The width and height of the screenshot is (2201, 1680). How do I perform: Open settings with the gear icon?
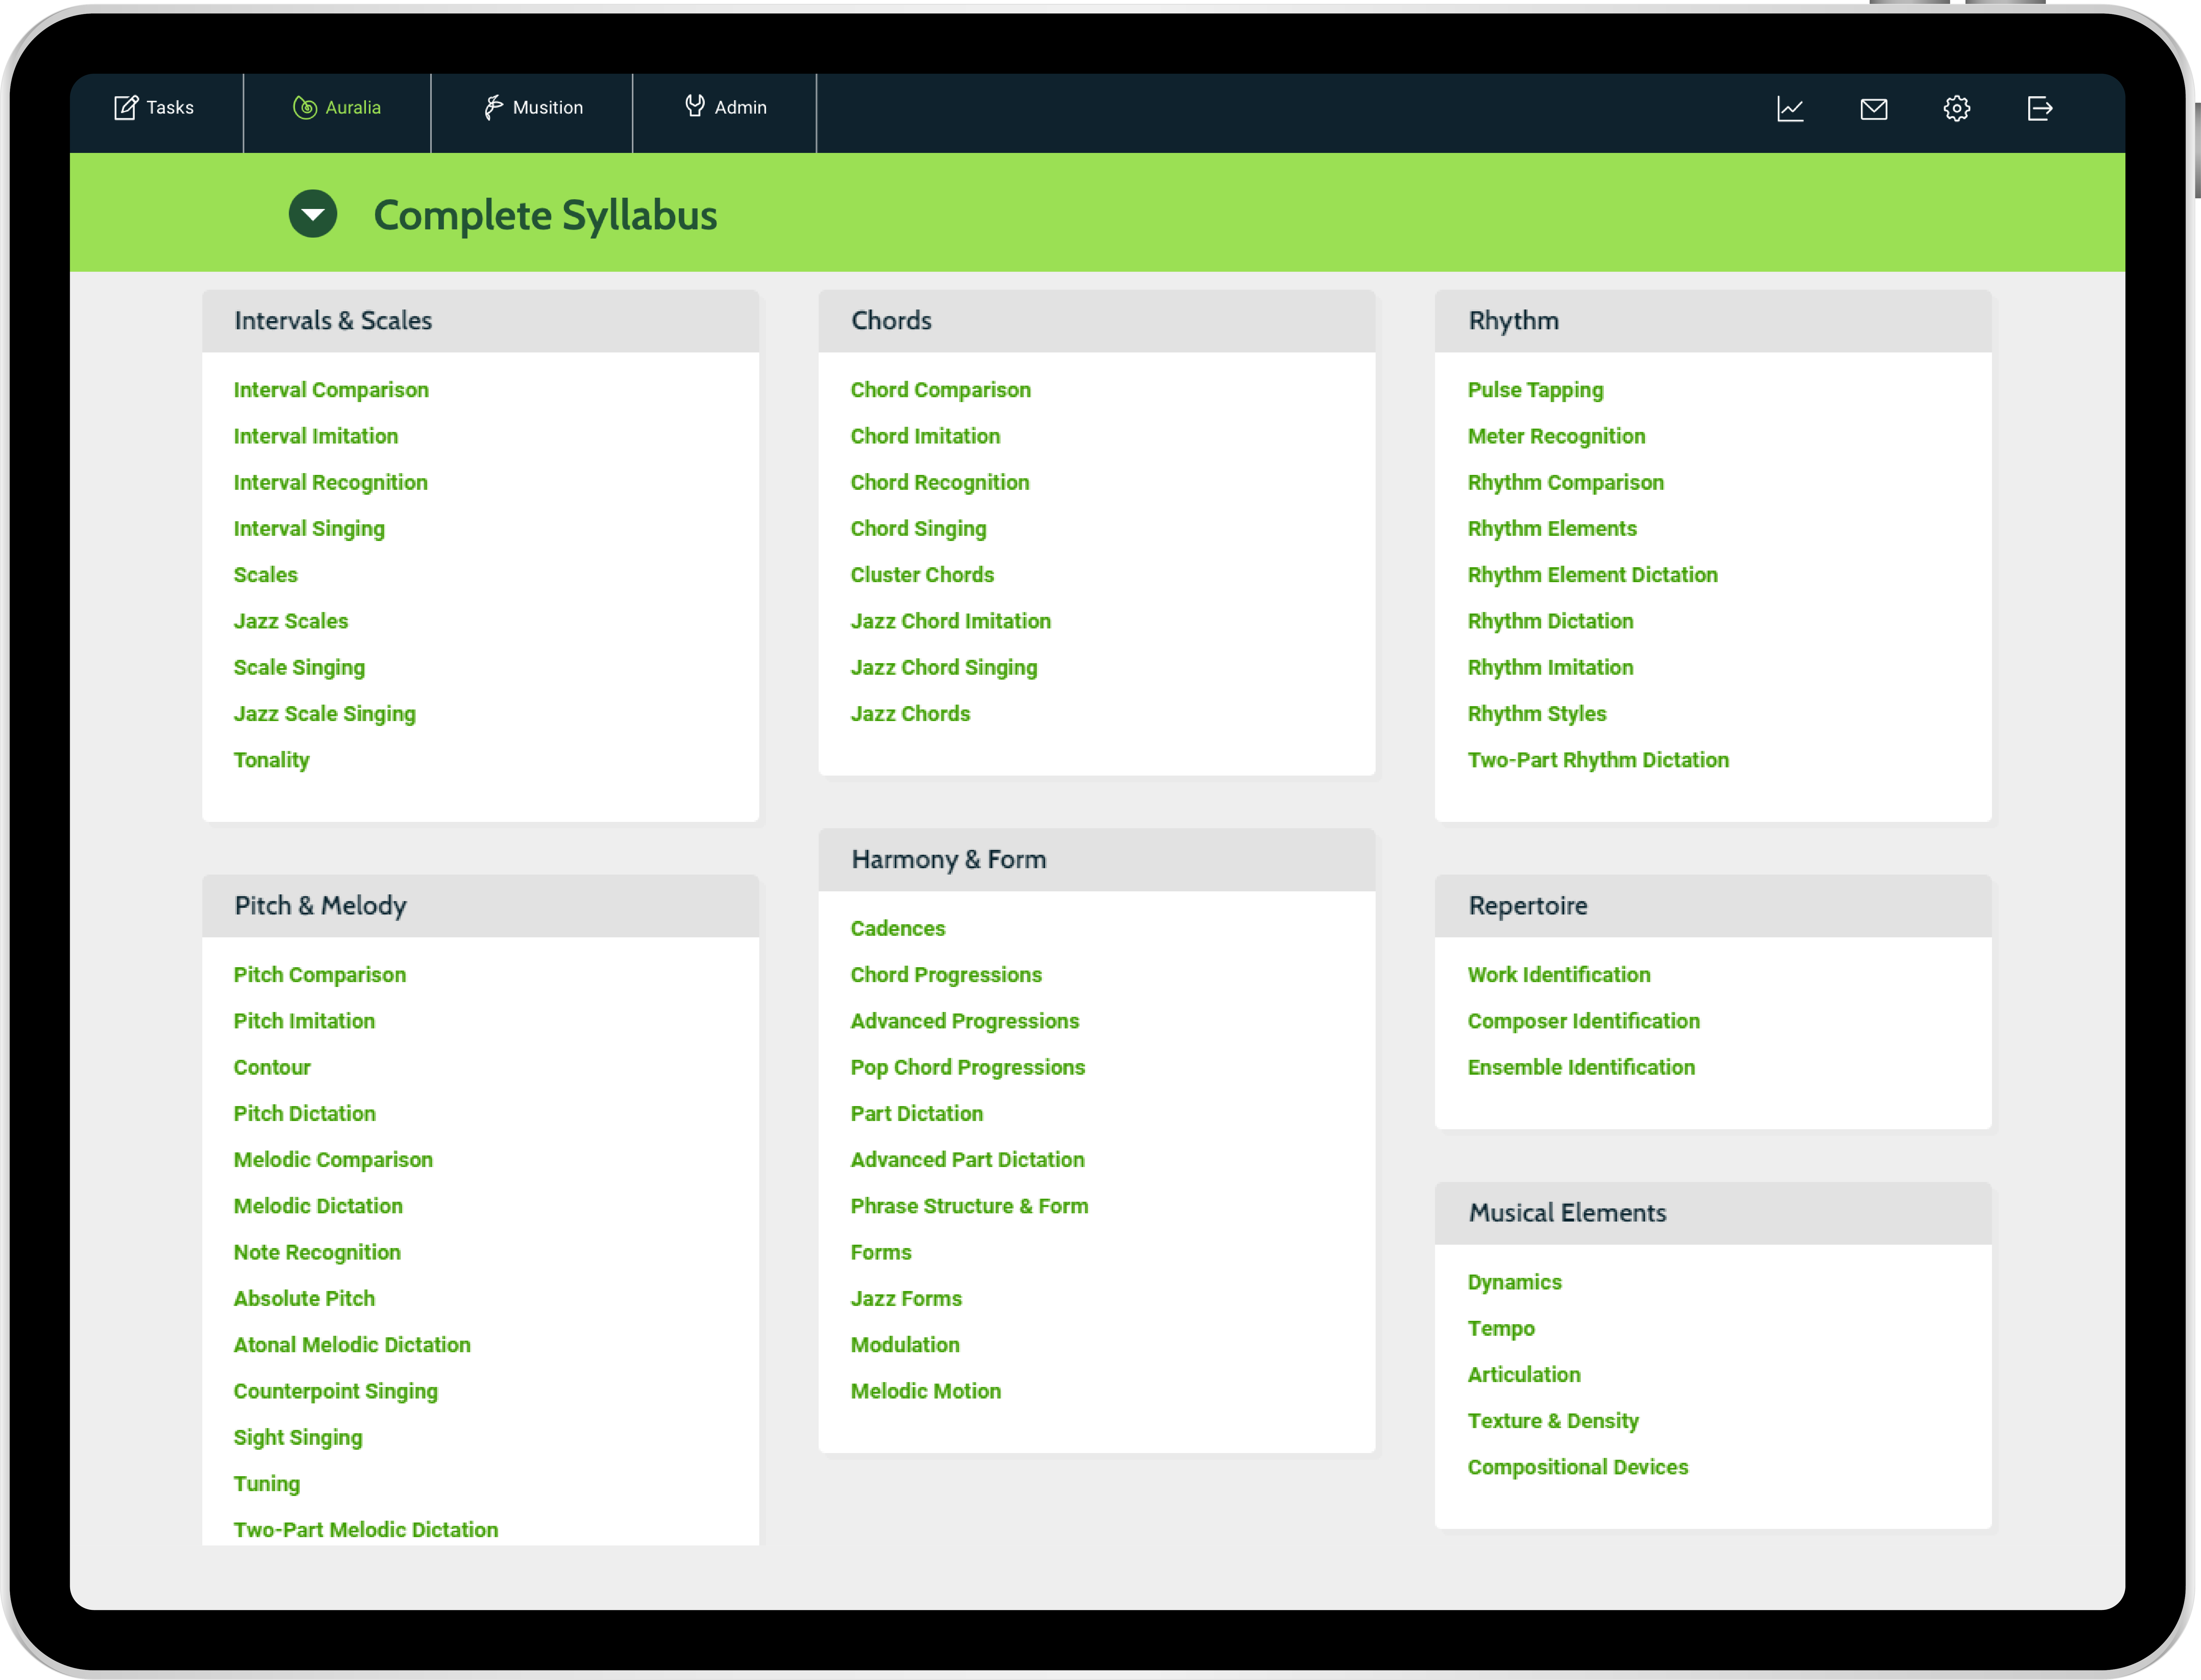(x=1956, y=108)
